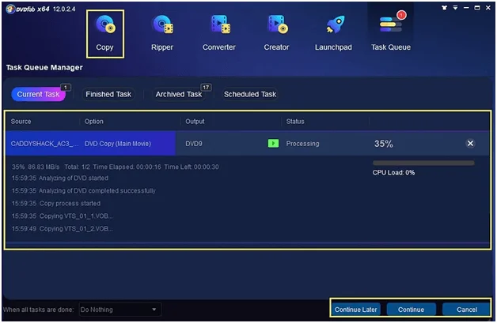Switch to the Scheduled Task tab

(250, 94)
